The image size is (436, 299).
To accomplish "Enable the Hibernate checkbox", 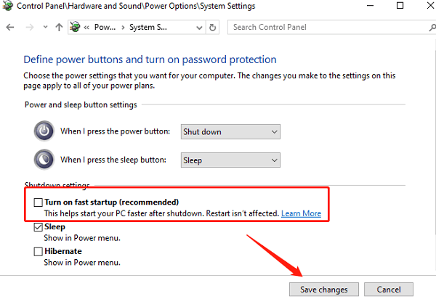I will [38, 252].
